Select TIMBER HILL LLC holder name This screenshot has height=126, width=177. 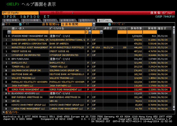coord(21,67)
